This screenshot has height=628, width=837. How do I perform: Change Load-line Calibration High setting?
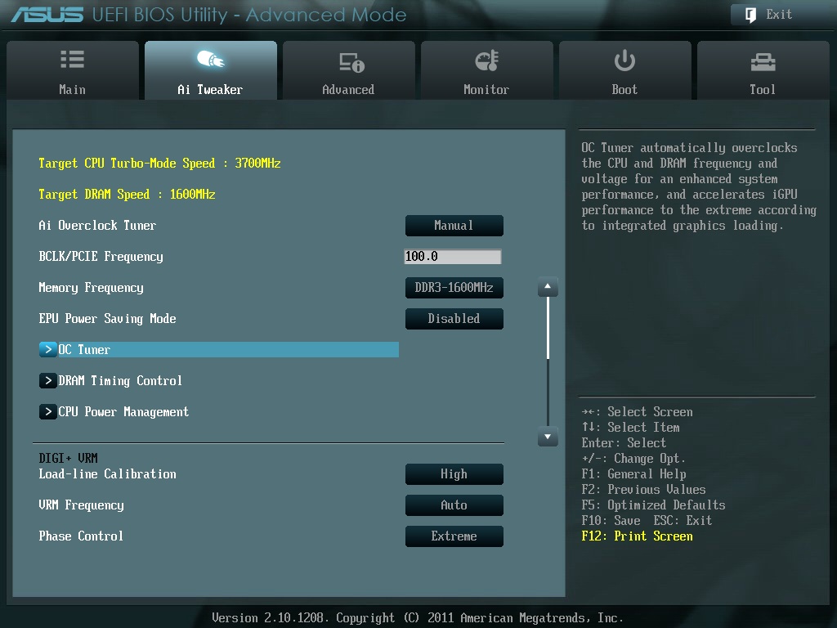point(454,474)
